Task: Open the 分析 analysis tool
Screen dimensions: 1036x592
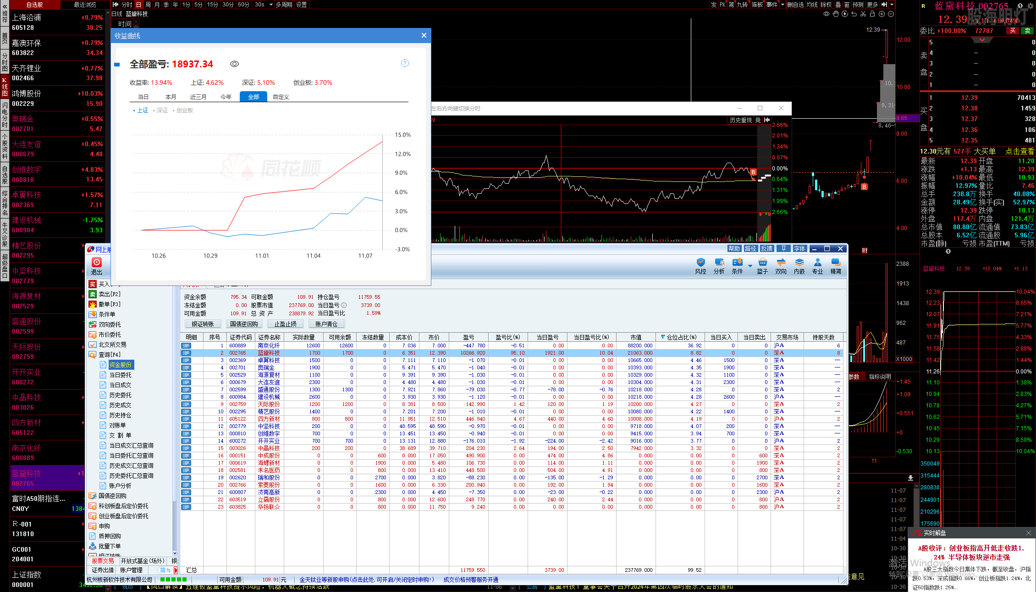Action: click(x=719, y=266)
